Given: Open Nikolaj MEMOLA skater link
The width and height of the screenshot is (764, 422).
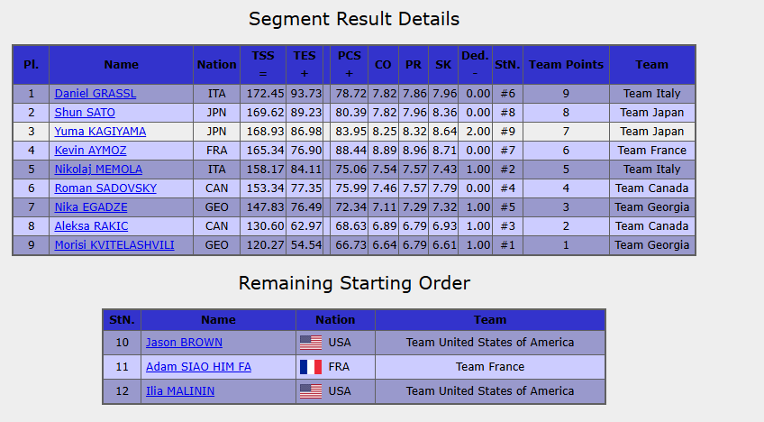Looking at the screenshot, I should (98, 170).
